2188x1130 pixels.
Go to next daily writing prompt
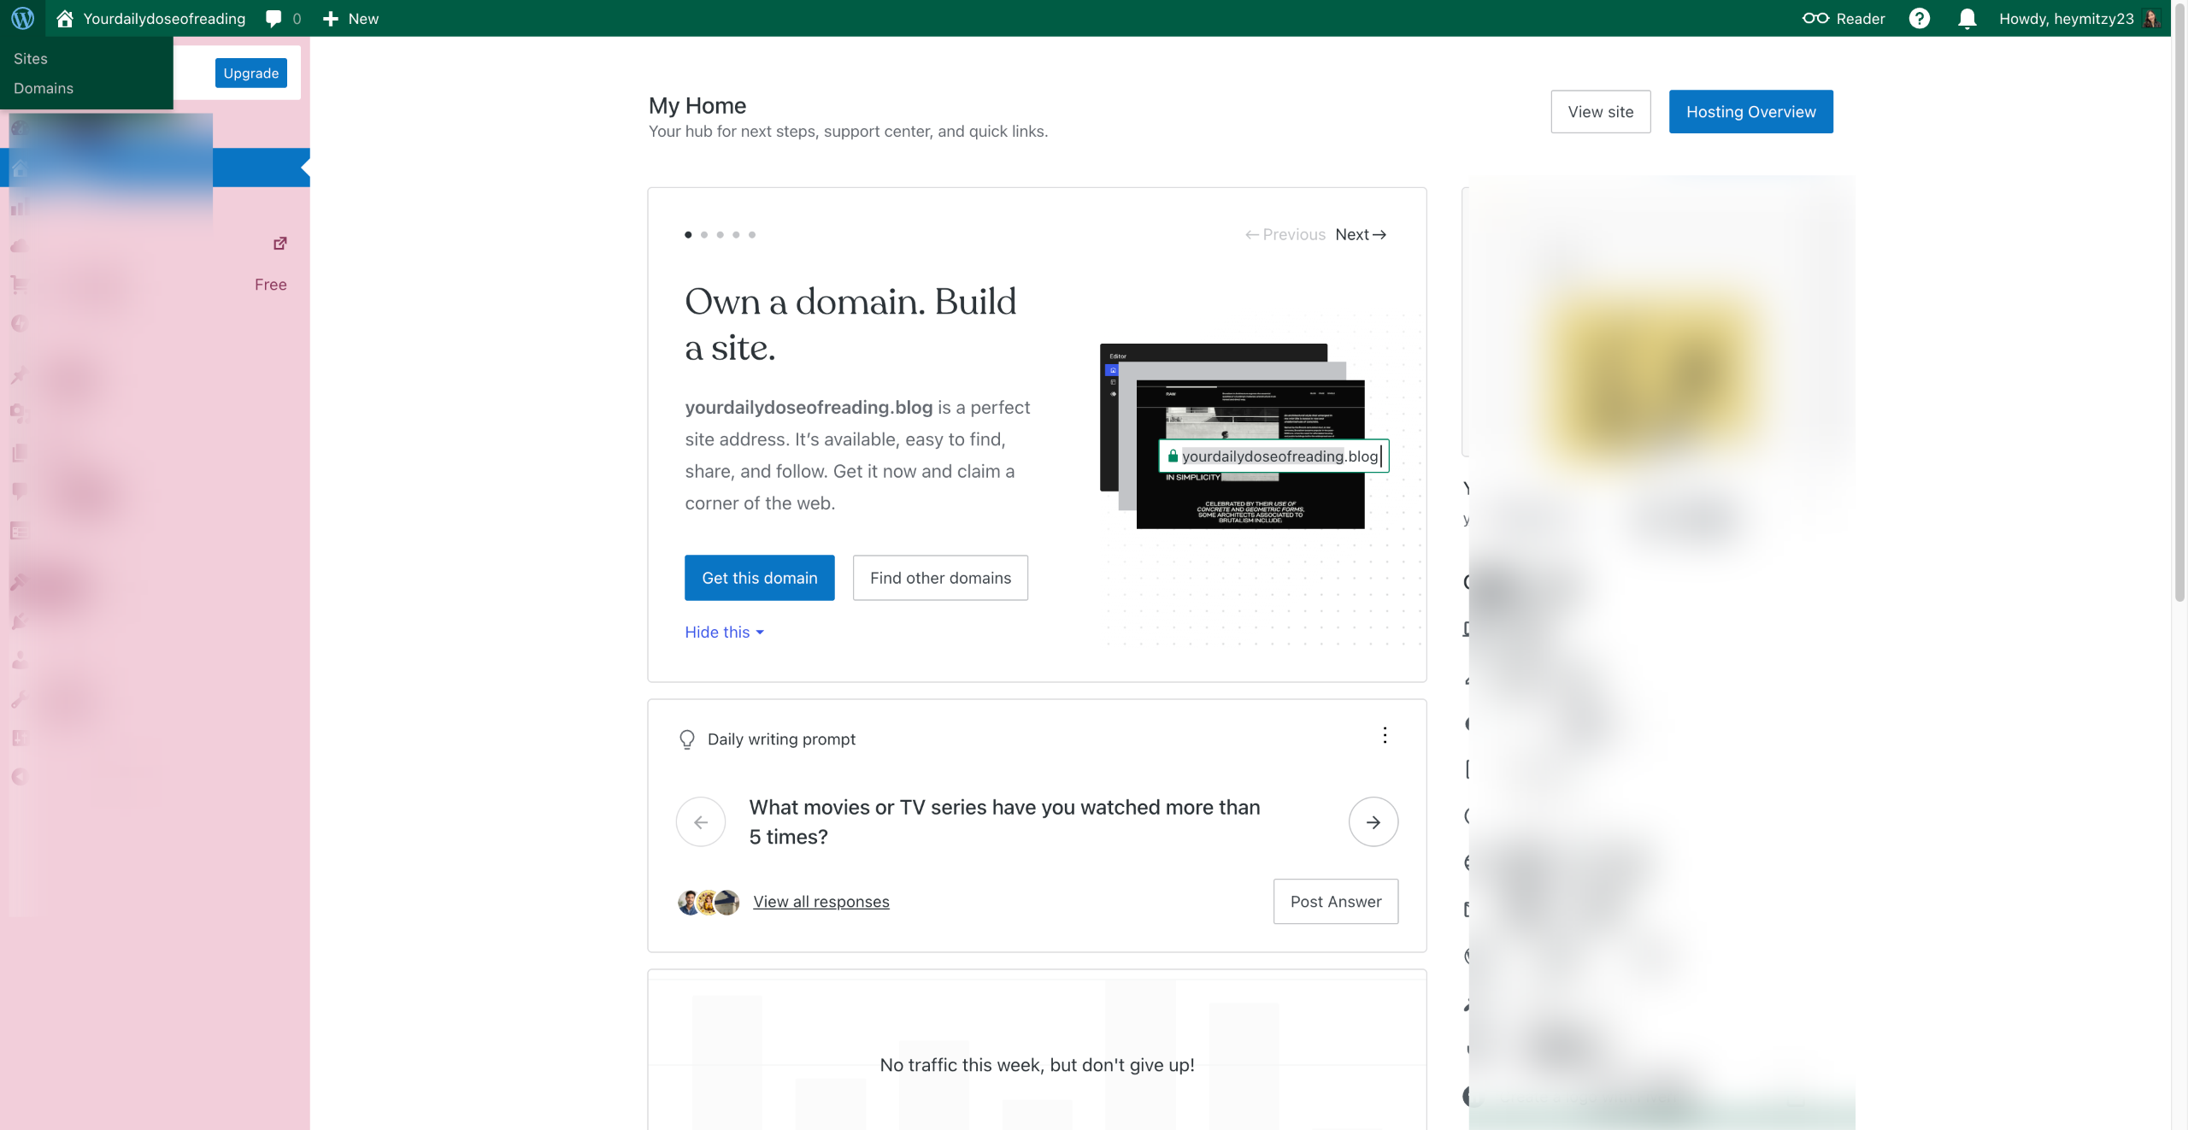[1373, 821]
